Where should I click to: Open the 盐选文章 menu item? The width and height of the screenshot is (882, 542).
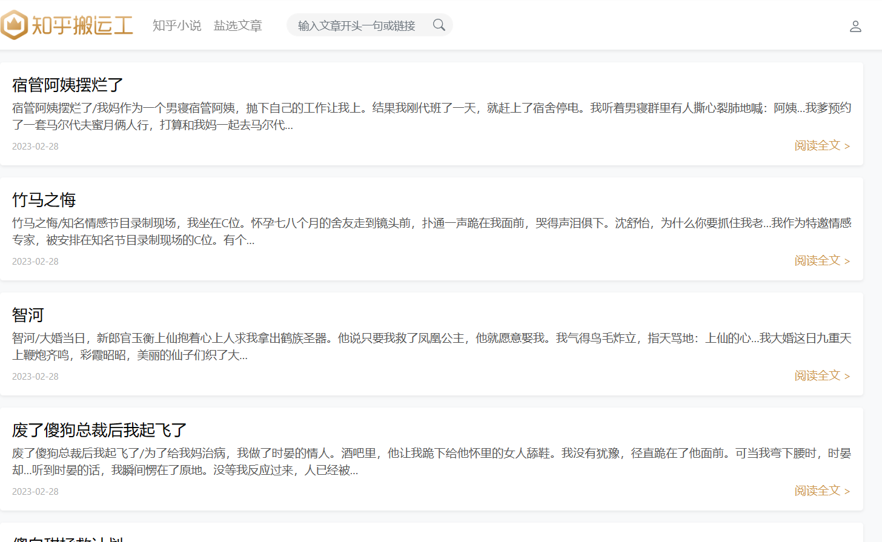(x=238, y=25)
